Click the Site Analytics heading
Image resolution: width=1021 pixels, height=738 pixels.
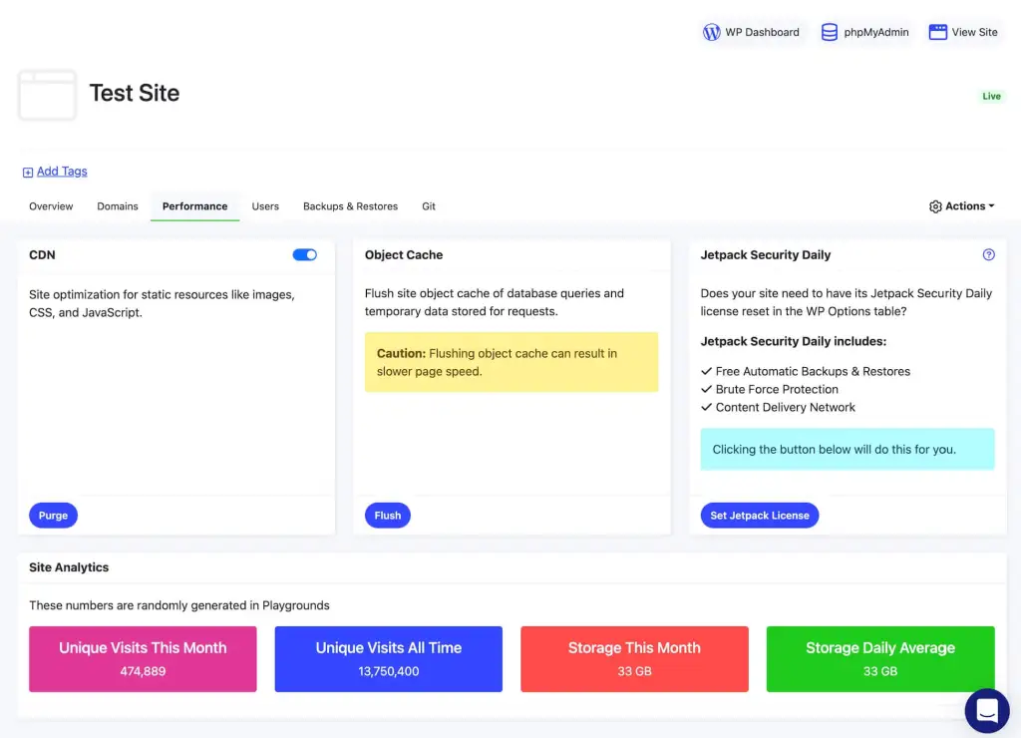click(x=69, y=567)
